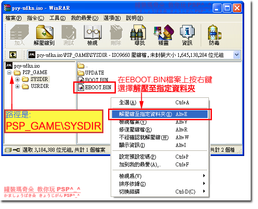Click status text 選取 3,184,388 位元組
Viewport: 258px width, 209px height.
tap(48, 150)
